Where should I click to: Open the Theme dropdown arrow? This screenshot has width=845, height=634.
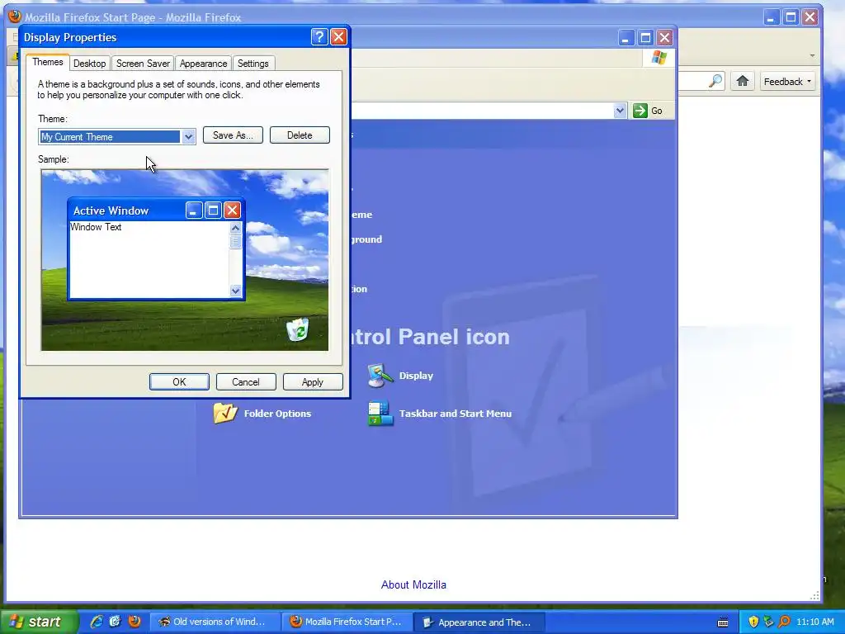pos(188,137)
